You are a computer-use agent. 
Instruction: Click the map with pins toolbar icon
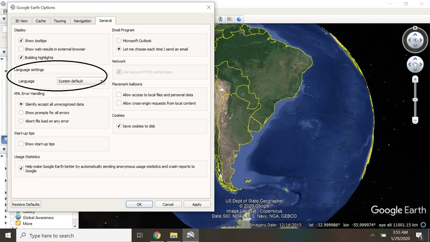(230, 19)
